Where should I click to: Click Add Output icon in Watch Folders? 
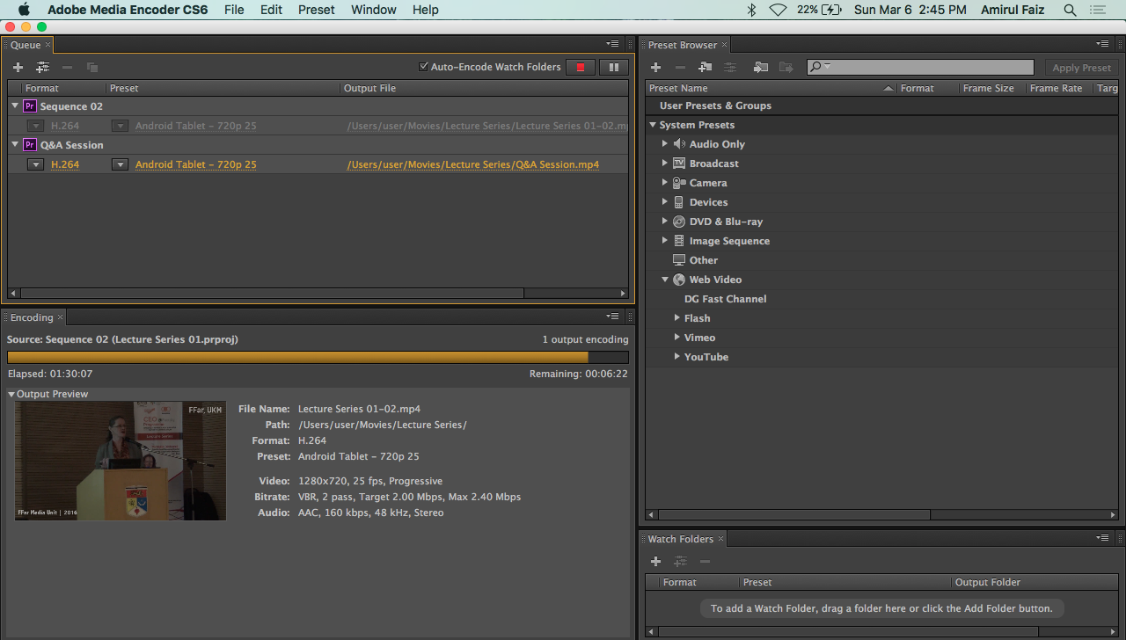pyautogui.click(x=680, y=561)
